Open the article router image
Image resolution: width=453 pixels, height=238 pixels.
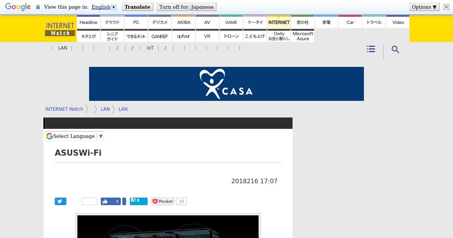[x=168, y=226]
